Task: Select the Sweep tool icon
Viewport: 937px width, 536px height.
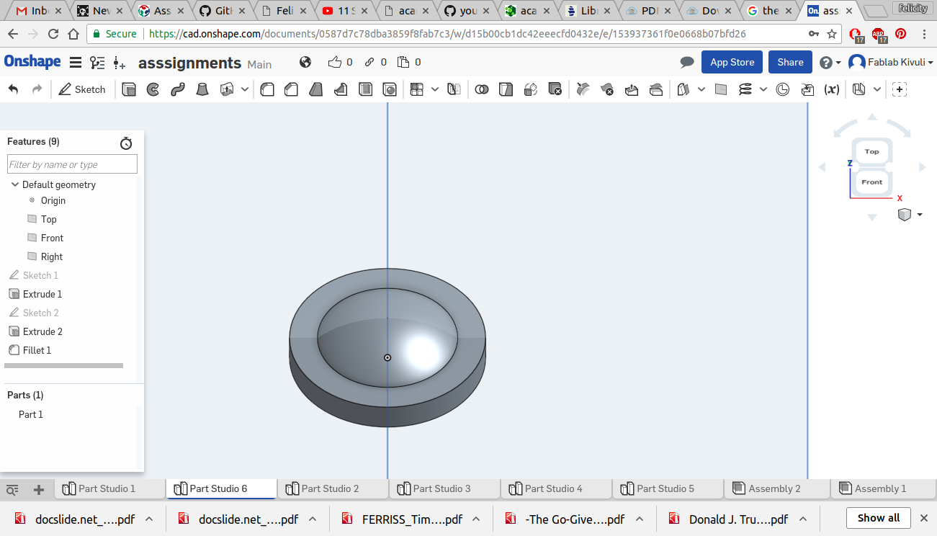Action: pos(178,89)
